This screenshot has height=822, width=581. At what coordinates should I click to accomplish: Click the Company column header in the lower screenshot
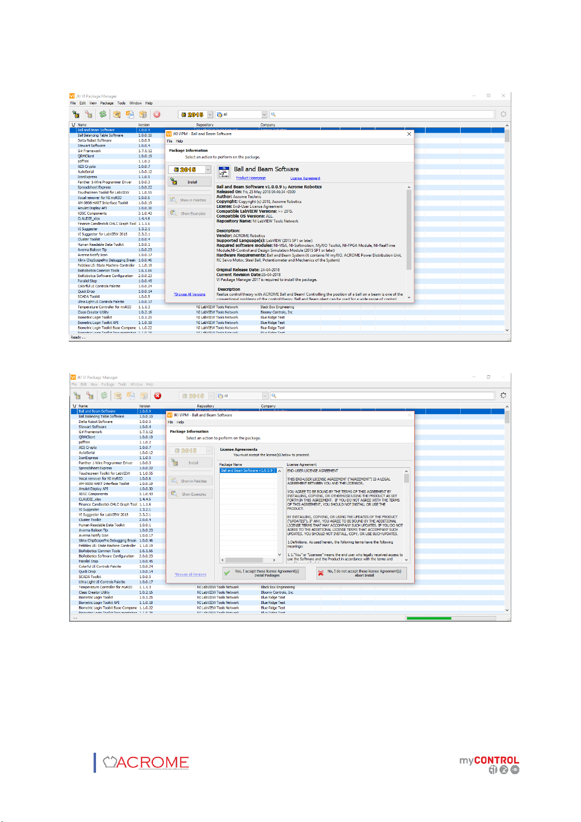coord(268,406)
